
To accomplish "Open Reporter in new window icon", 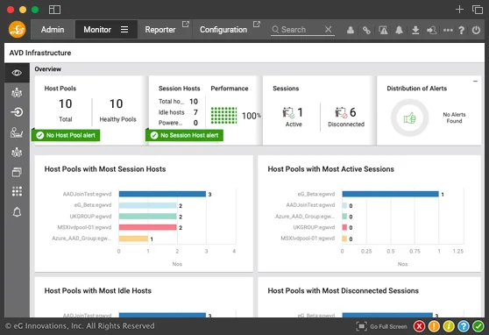I will click(x=186, y=24).
